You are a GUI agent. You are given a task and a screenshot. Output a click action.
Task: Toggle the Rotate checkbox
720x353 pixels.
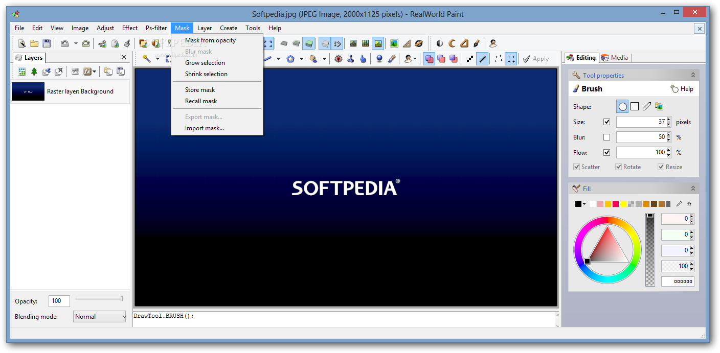(619, 167)
